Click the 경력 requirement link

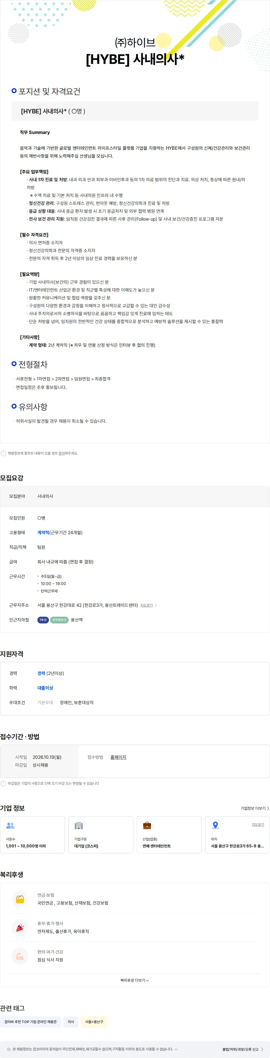pos(41,673)
